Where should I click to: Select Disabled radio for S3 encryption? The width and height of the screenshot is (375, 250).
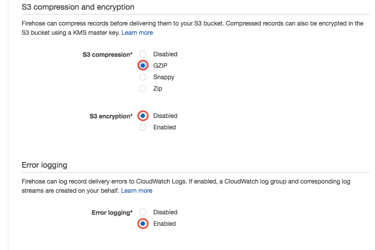coord(143,116)
